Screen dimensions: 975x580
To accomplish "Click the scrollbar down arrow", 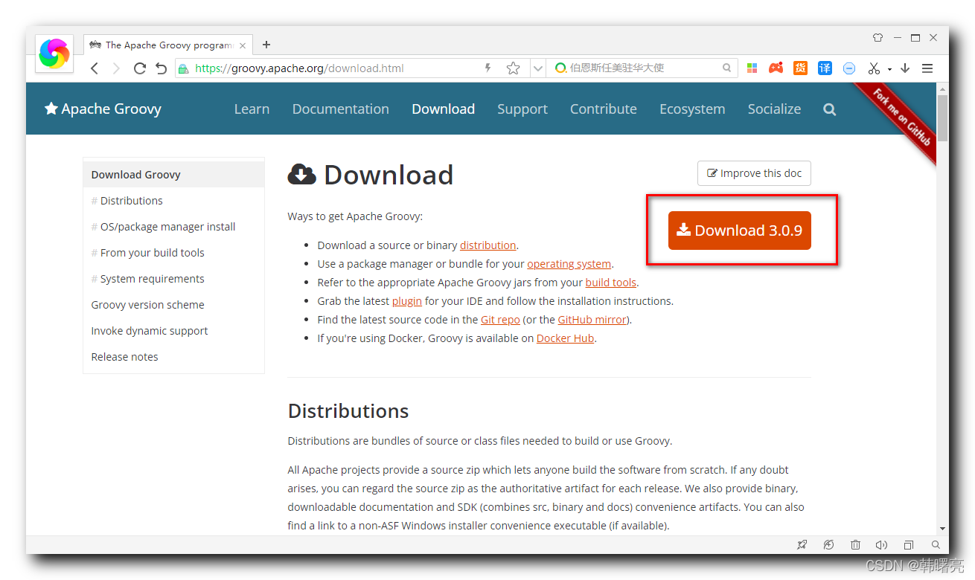I will click(942, 529).
